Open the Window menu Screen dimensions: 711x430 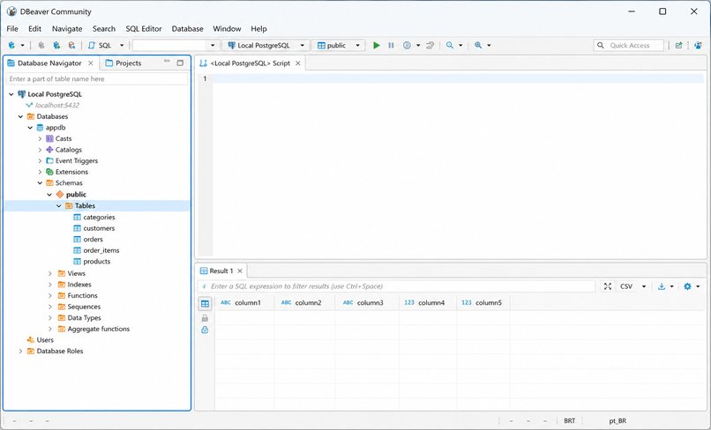pos(227,28)
